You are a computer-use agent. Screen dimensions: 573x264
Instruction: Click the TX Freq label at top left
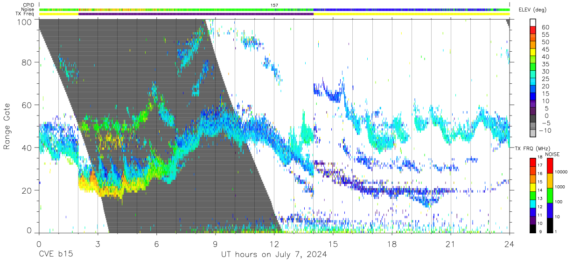click(x=25, y=14)
